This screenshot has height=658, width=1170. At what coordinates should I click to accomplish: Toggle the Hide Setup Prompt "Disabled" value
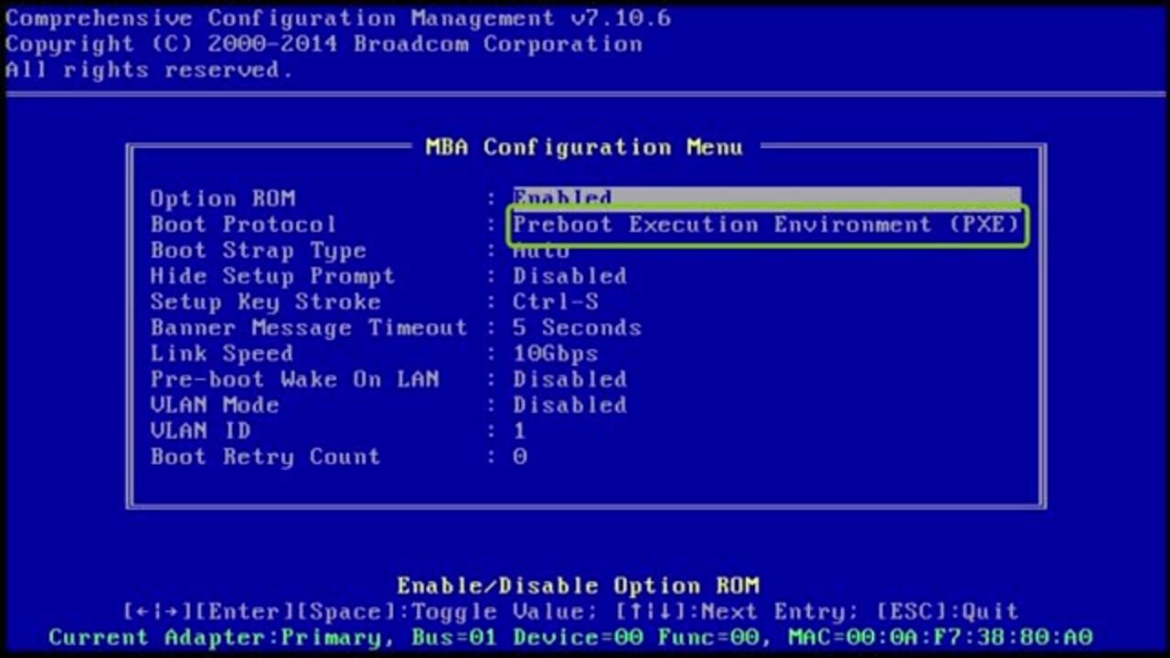(569, 276)
